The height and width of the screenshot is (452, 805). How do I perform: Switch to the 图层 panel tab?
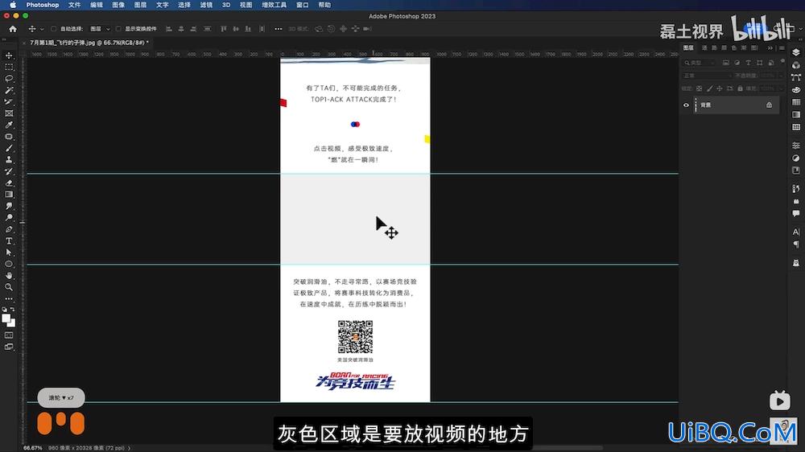tap(688, 47)
